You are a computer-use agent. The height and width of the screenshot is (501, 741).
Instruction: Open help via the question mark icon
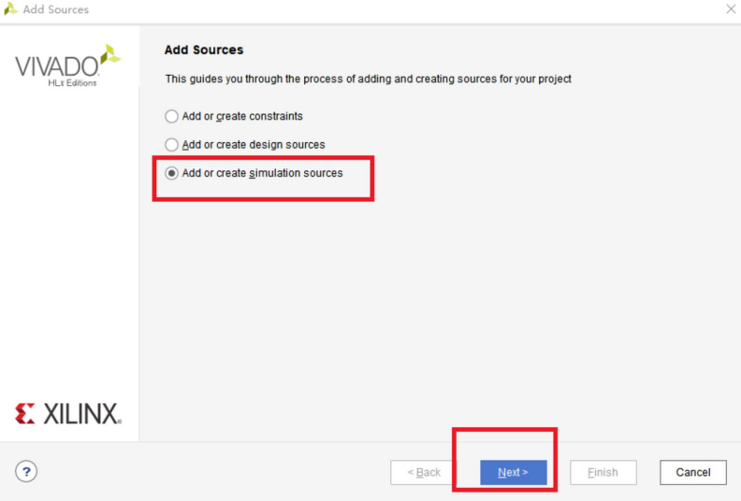26,471
